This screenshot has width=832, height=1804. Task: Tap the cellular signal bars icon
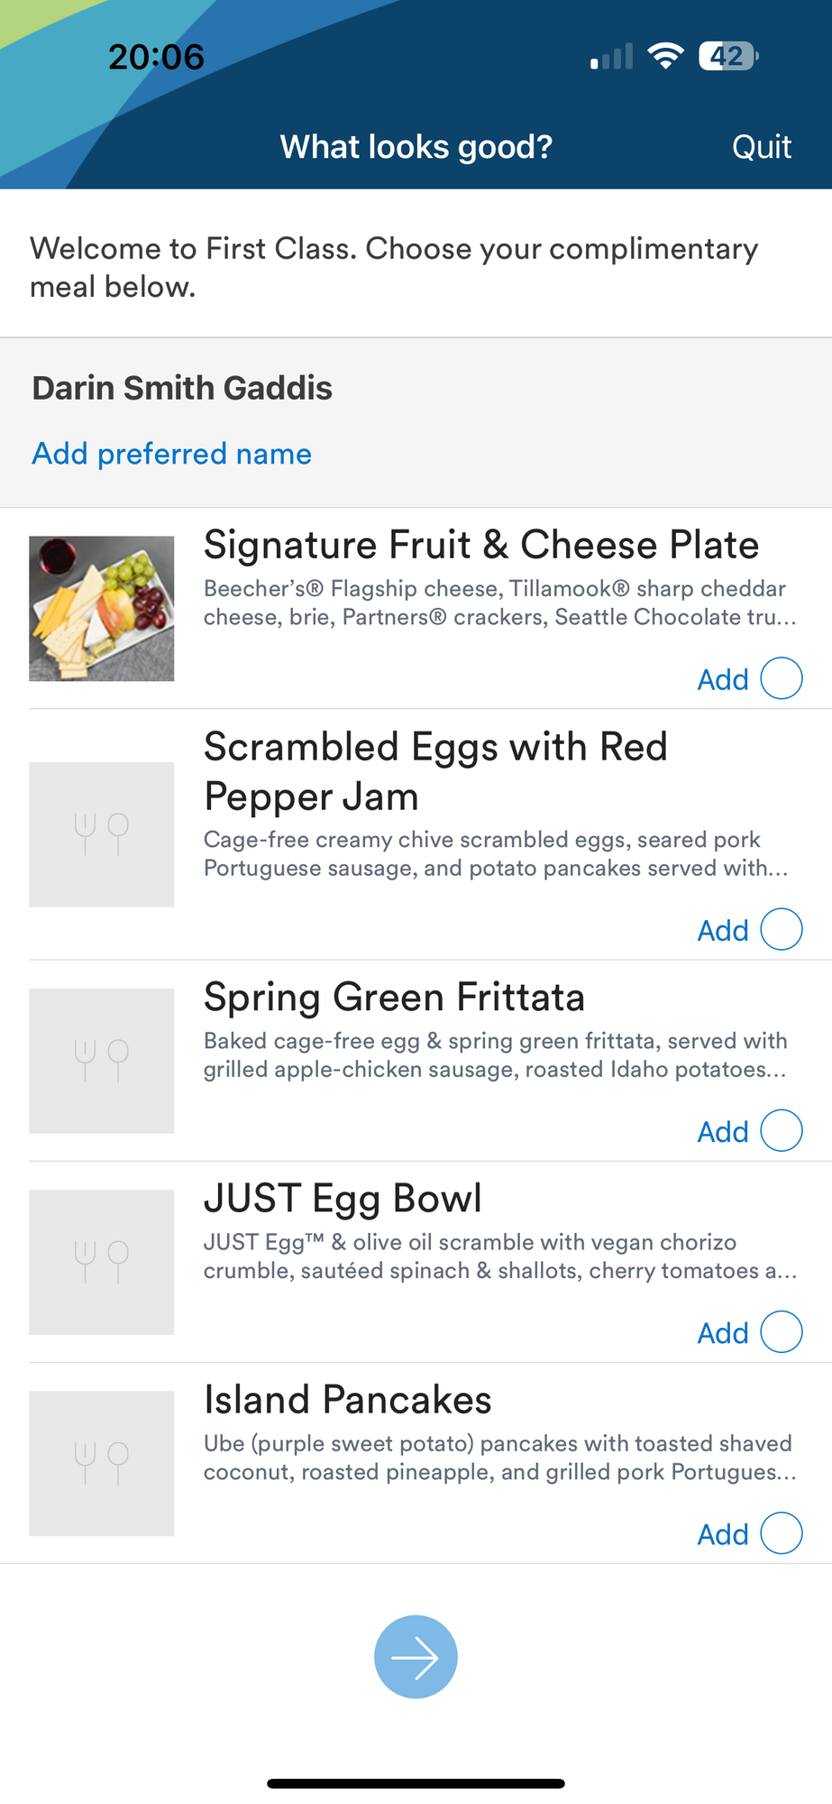611,56
